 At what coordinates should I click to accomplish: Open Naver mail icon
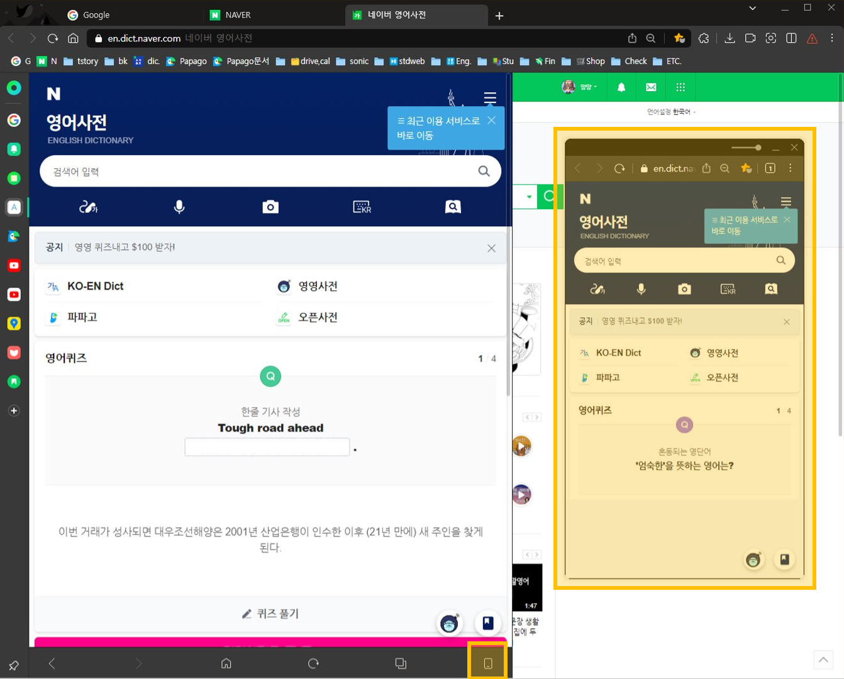coord(651,87)
